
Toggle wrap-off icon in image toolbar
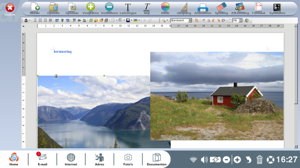click(35, 20)
